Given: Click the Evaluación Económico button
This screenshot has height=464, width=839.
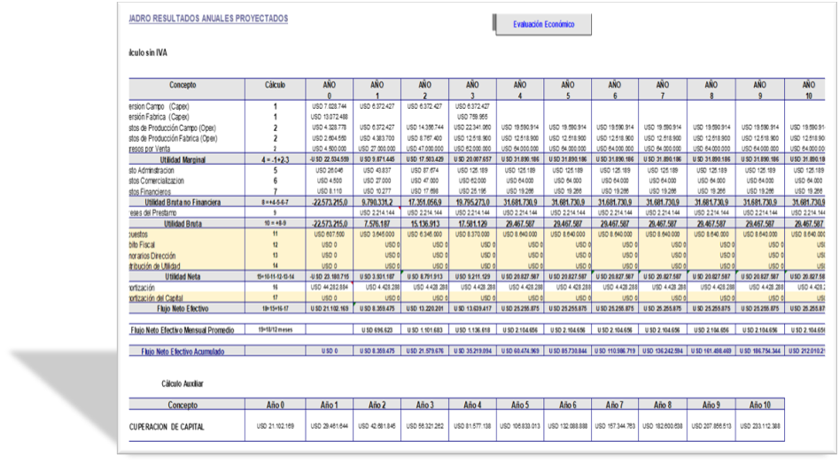Looking at the screenshot, I should tap(543, 25).
